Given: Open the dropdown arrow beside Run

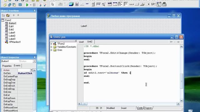Looking at the screenshot, I should coord(31,5).
